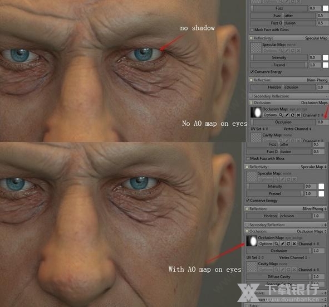Click the Diffuse Cavity slider

point(279,277)
